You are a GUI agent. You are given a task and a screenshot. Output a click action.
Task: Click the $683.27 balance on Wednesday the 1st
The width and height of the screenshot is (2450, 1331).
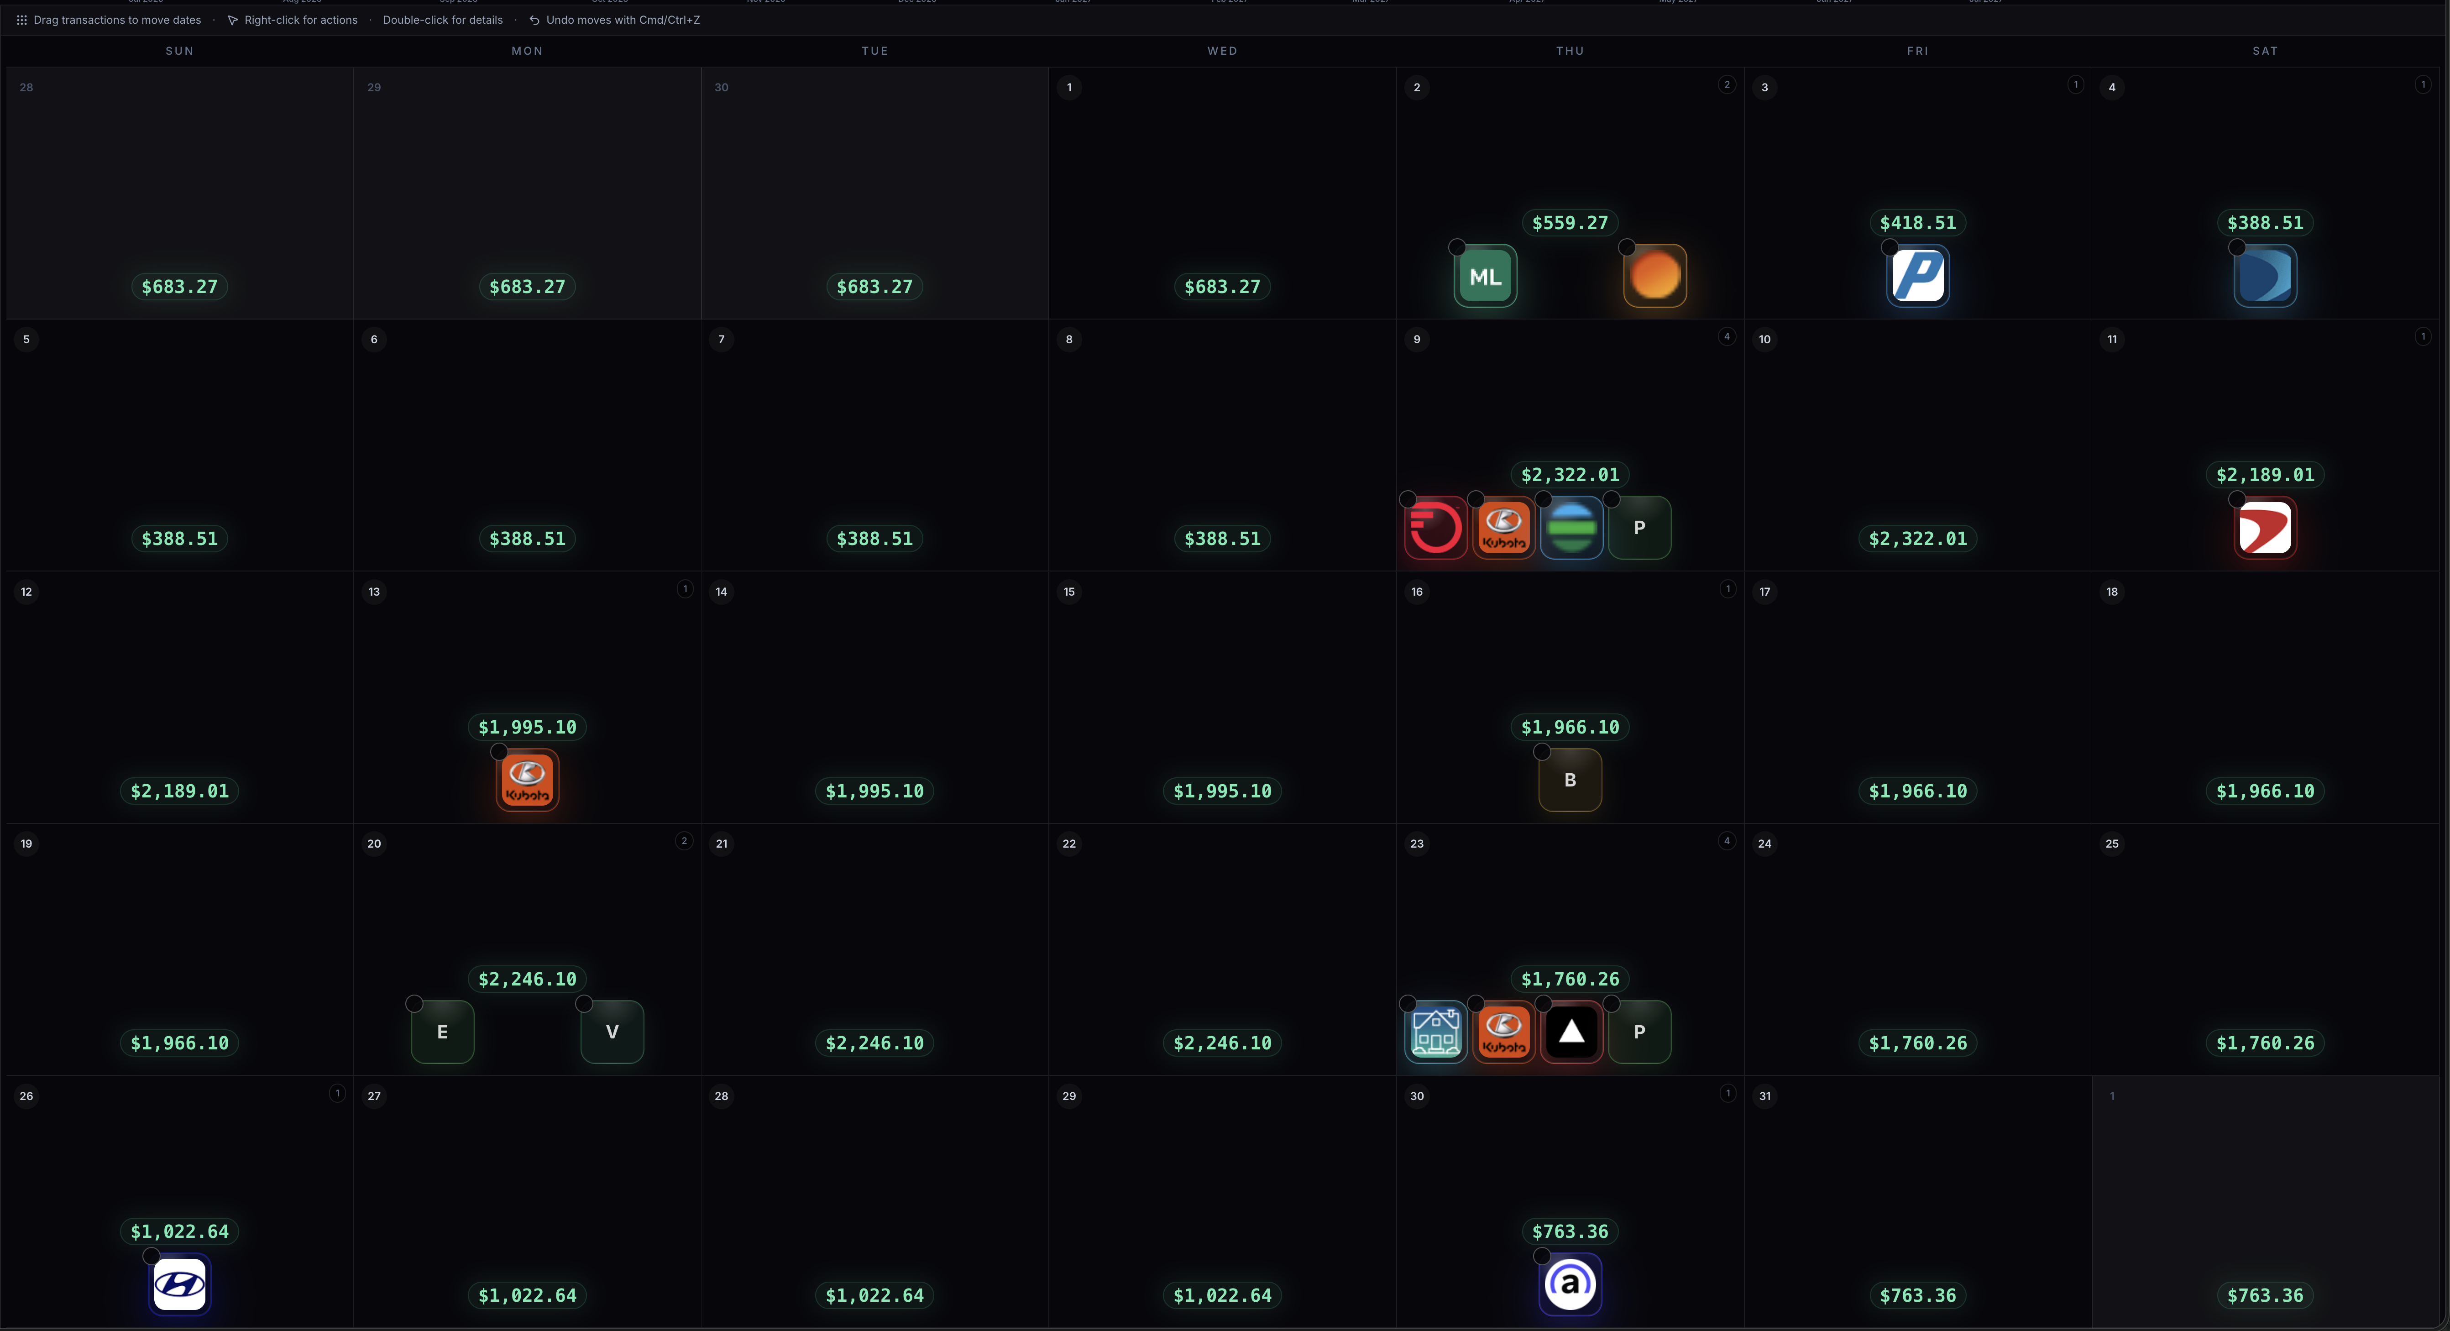[1222, 286]
